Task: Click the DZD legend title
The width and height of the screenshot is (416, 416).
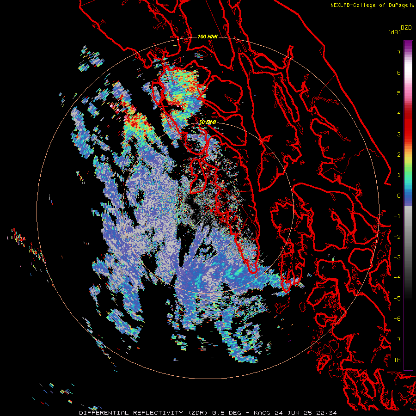Action: click(406, 28)
